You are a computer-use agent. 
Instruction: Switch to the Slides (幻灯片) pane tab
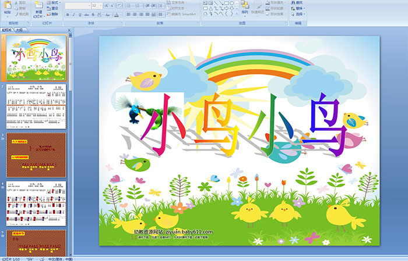tap(7, 30)
